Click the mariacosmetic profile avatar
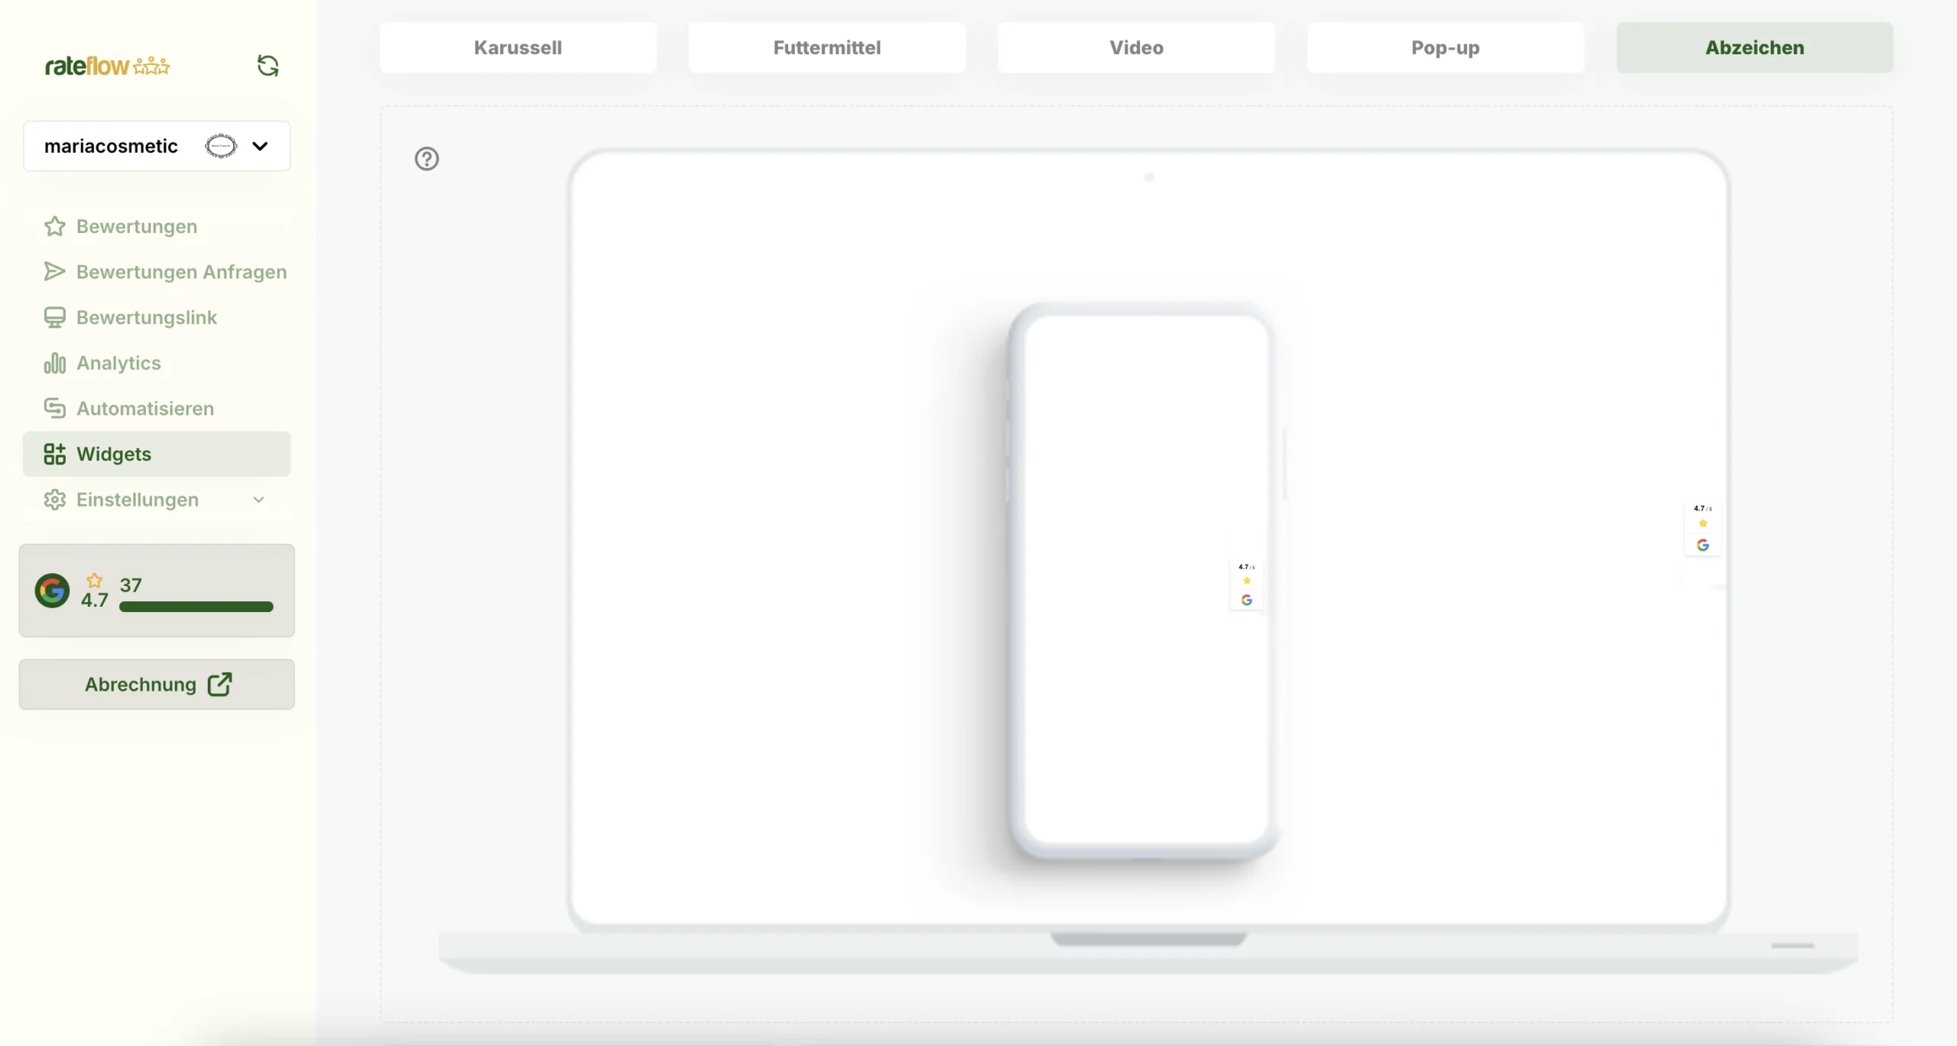Image resolution: width=1957 pixels, height=1046 pixels. pos(221,146)
